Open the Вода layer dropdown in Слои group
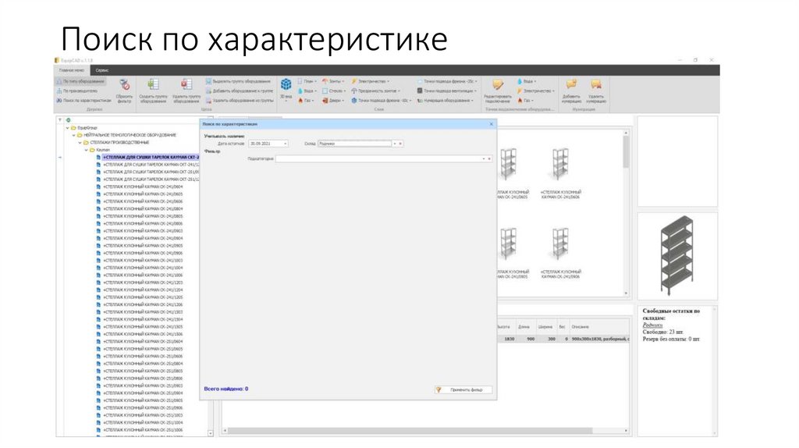Image resolution: width=799 pixels, height=448 pixels. coord(307,91)
